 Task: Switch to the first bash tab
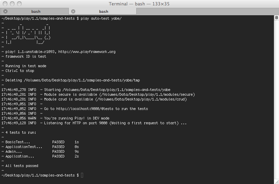coord(36,12)
